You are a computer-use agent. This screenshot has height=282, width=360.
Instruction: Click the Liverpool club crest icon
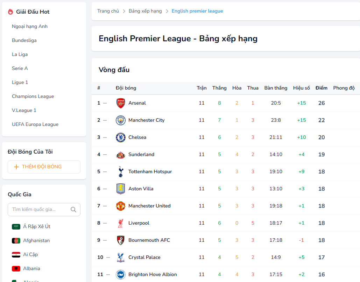(x=120, y=223)
